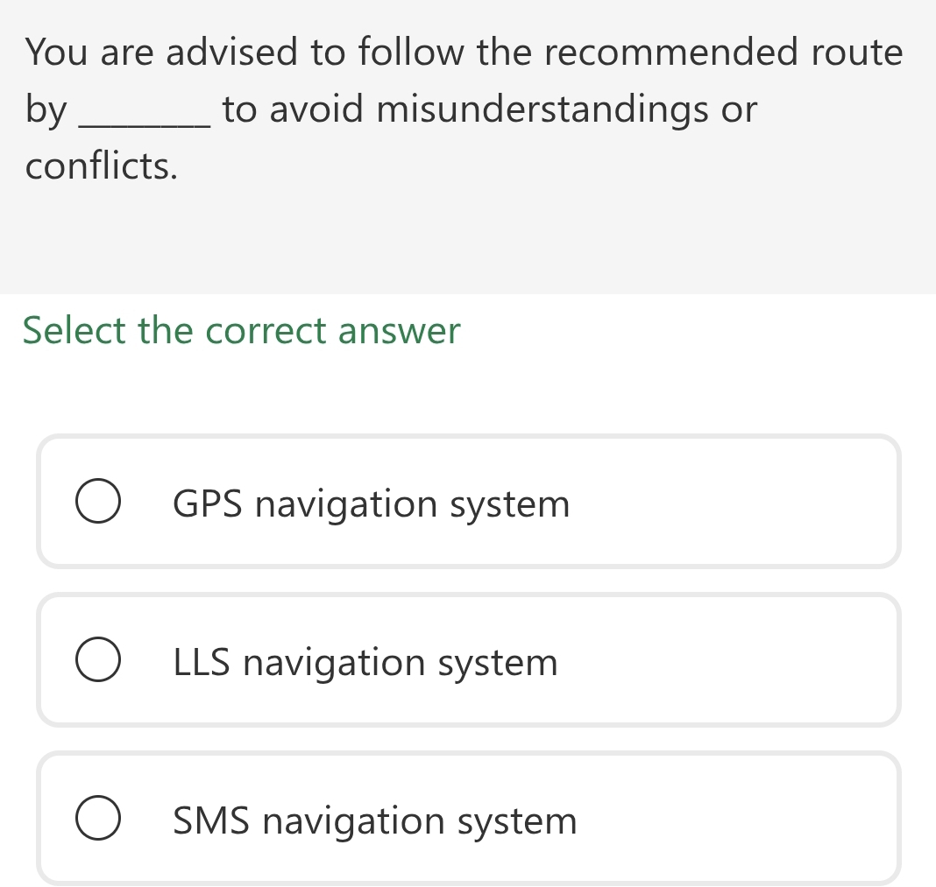Click the "Select the correct answer" heading
936x887 pixels.
pyautogui.click(x=241, y=330)
